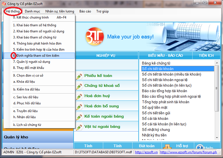
Task: Click the pencil icon beside Chứng từ khoá sổ
Action: click(x=79, y=86)
